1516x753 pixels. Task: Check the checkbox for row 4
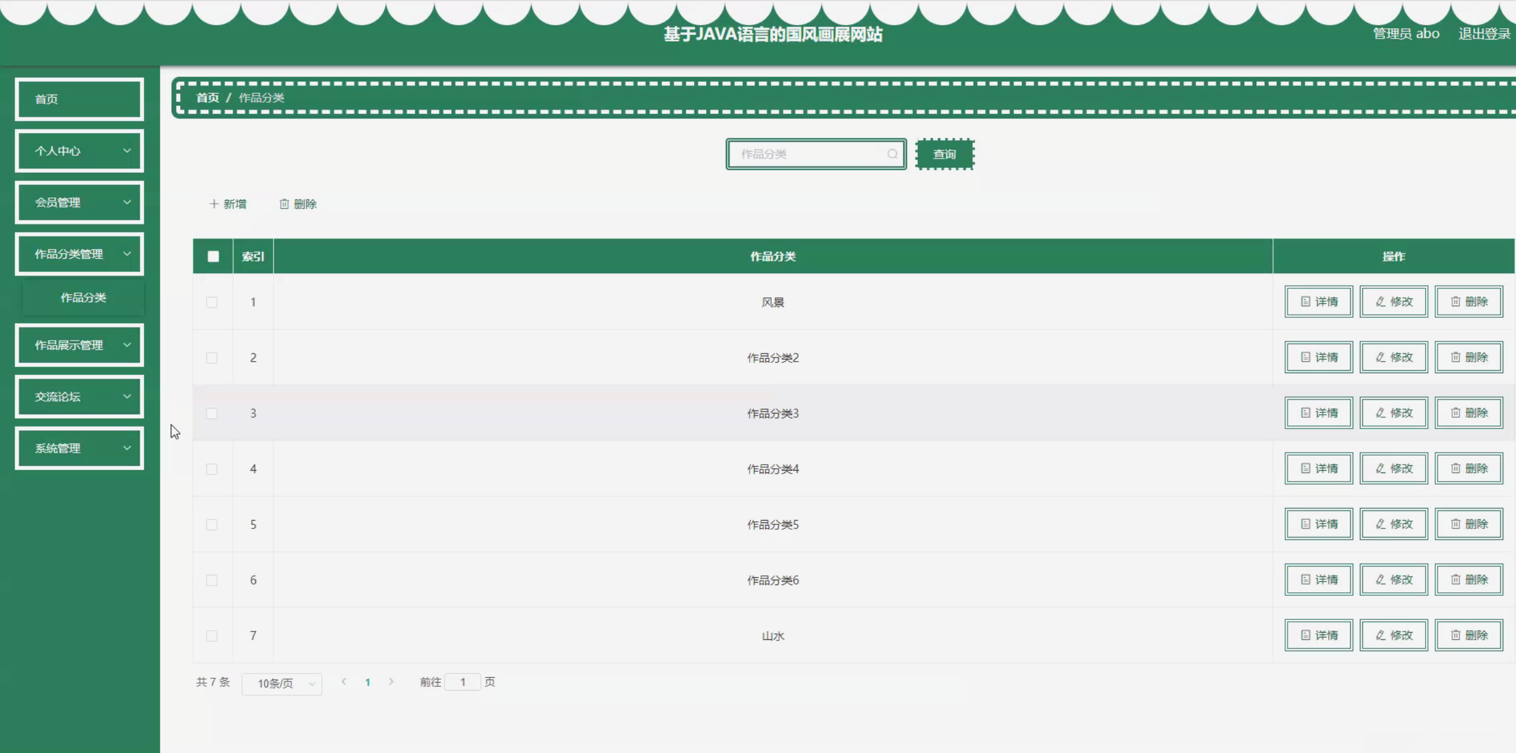(211, 469)
